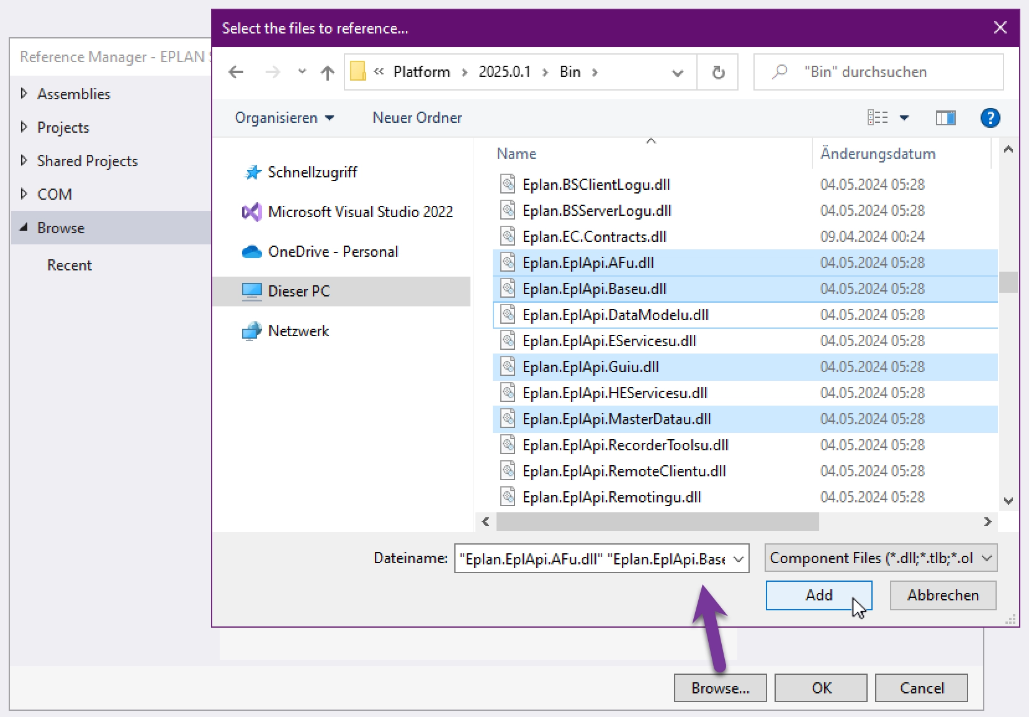Select file Eplan.EplApi.MasterDatau.dll

pyautogui.click(x=745, y=419)
